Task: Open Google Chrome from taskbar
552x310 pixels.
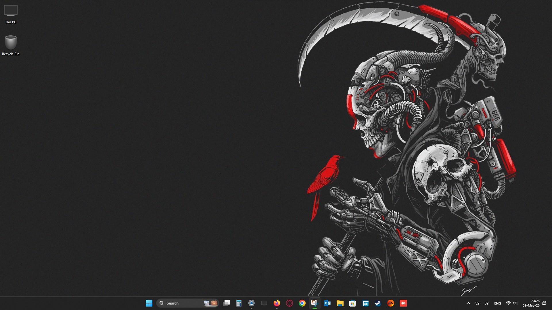Action: pos(302,303)
